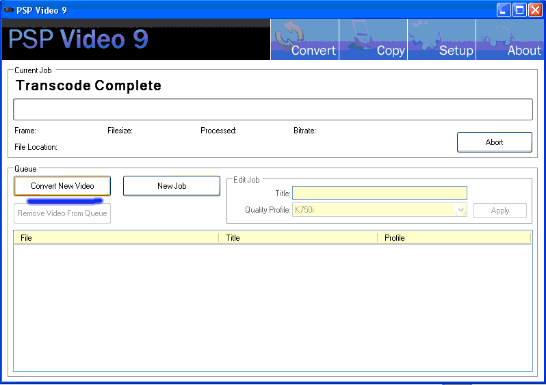Open the Convert tab
546x385 pixels.
pos(304,40)
